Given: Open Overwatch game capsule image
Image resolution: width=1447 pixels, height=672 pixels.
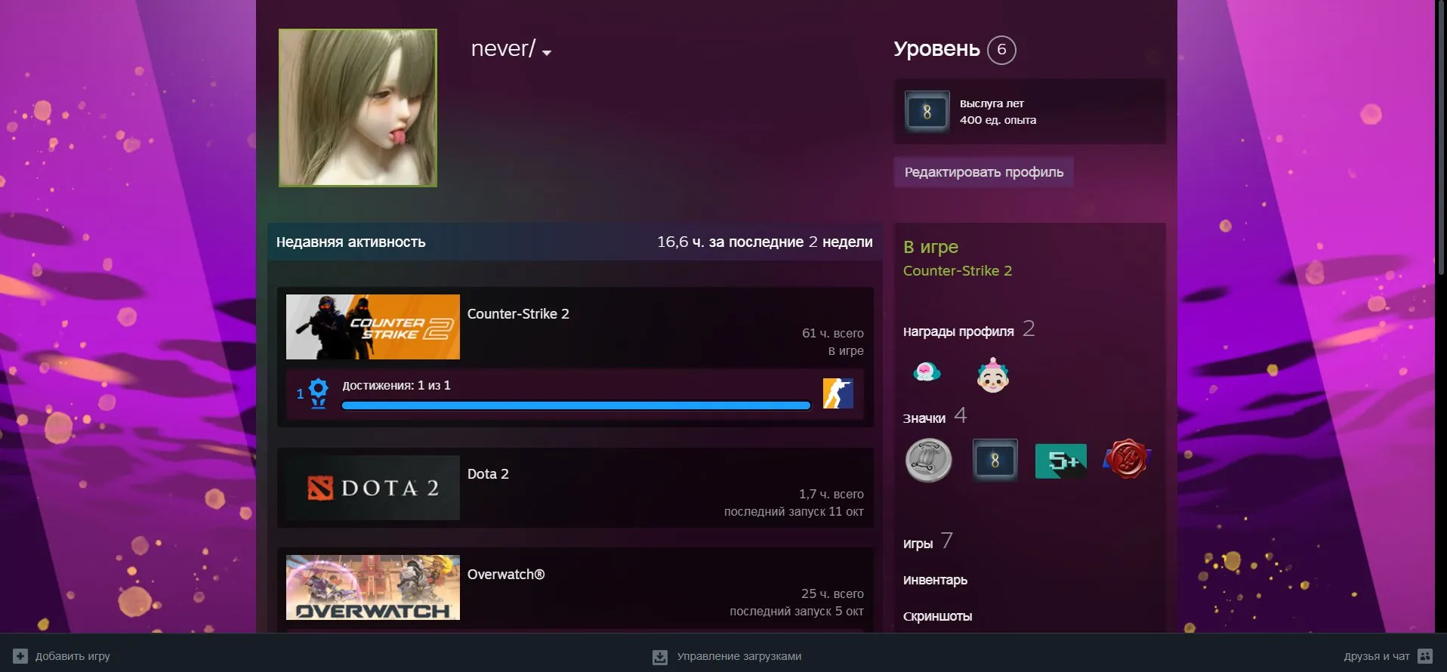Looking at the screenshot, I should pos(373,587).
